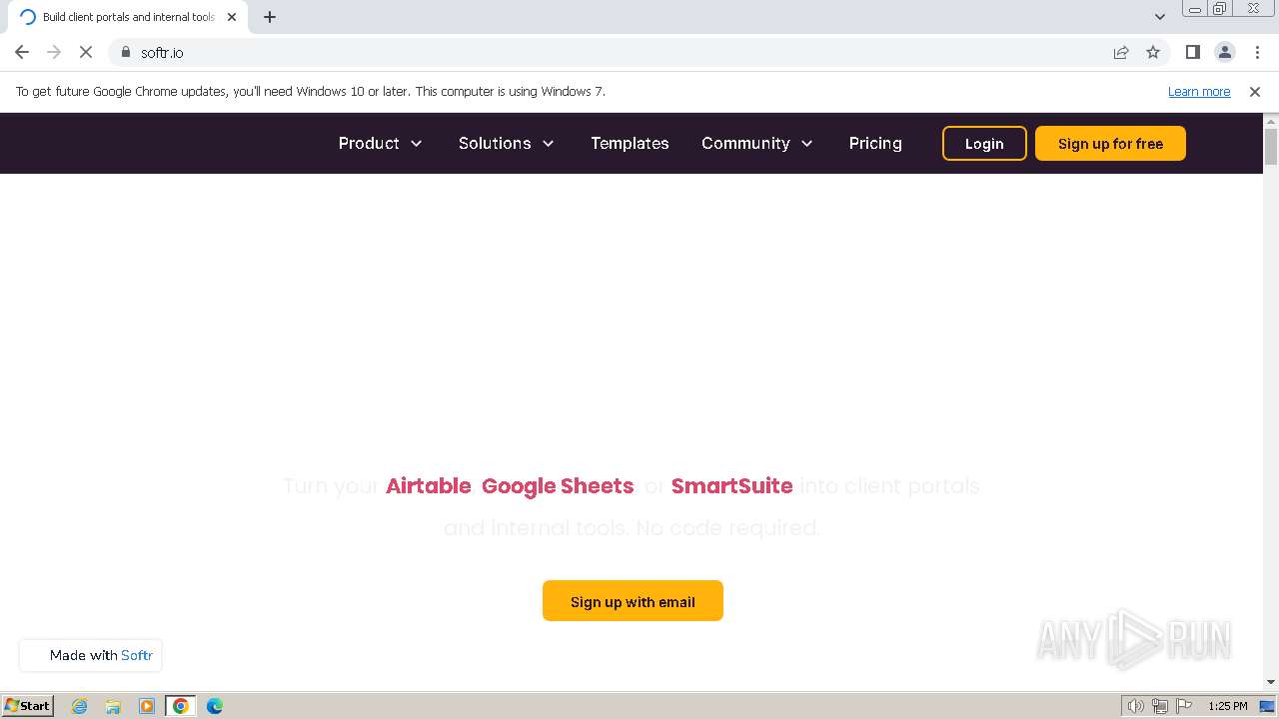Image resolution: width=1279 pixels, height=719 pixels.
Task: Go back with the browser back arrow
Action: 22,52
